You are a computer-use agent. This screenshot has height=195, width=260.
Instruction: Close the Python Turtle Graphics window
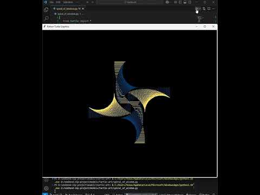213,27
